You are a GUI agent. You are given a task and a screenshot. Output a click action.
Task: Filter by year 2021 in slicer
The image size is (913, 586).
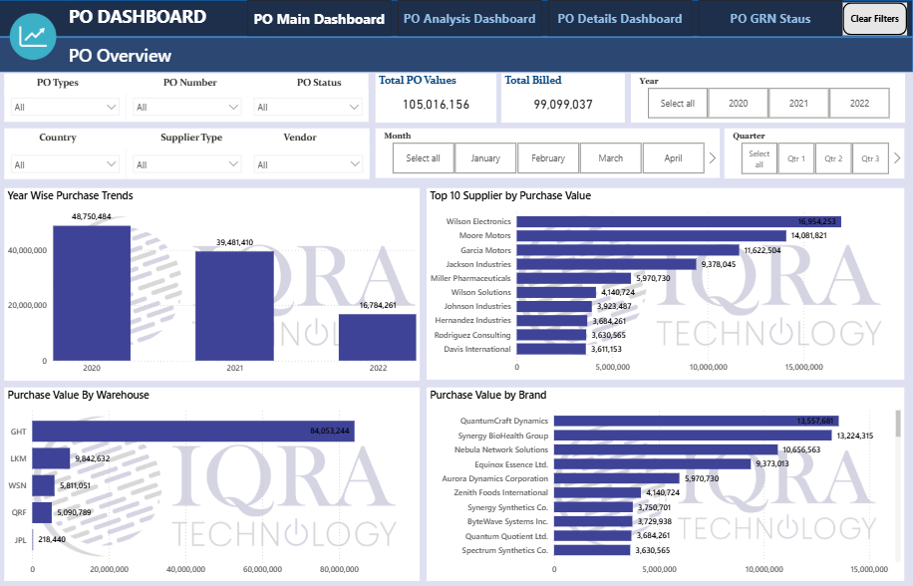(x=798, y=103)
